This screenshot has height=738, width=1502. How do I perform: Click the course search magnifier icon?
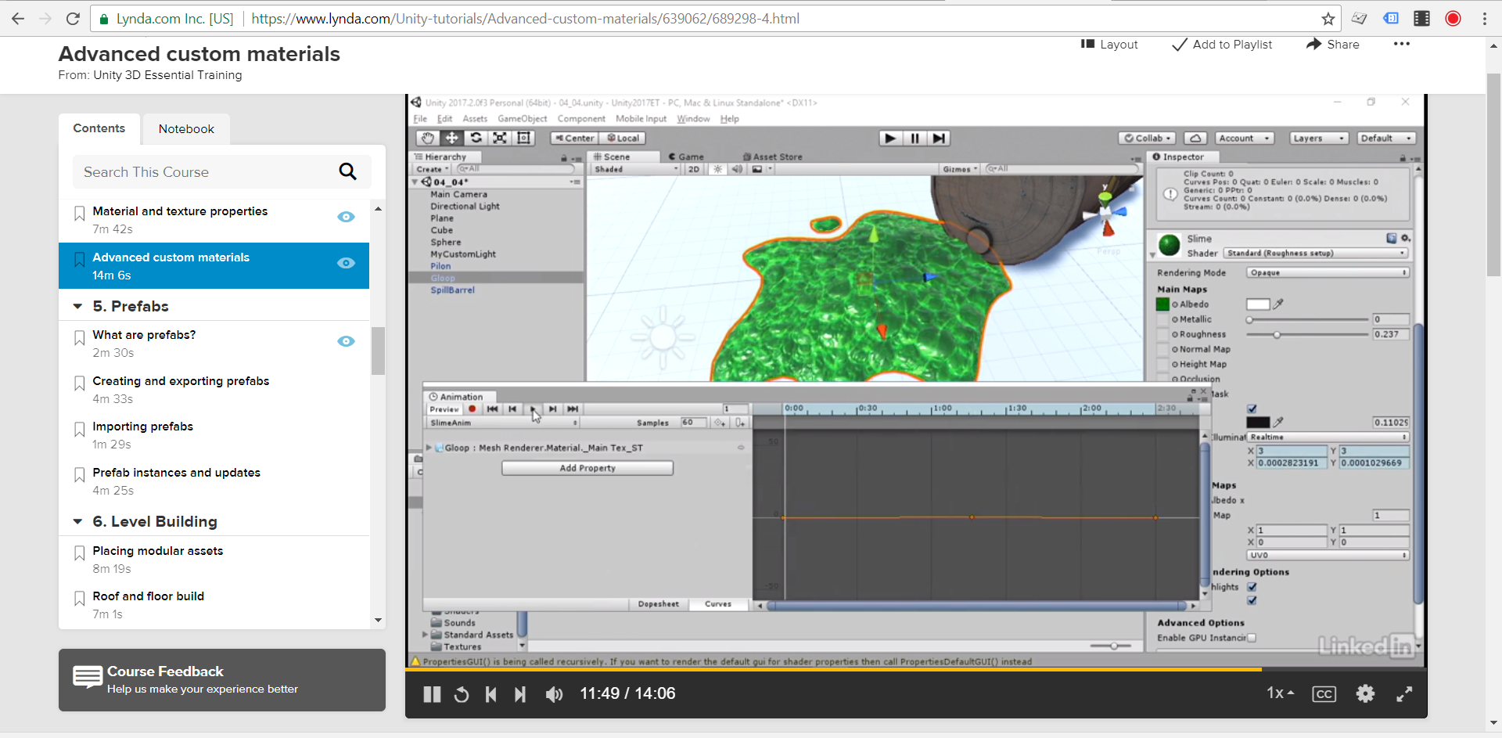point(348,171)
